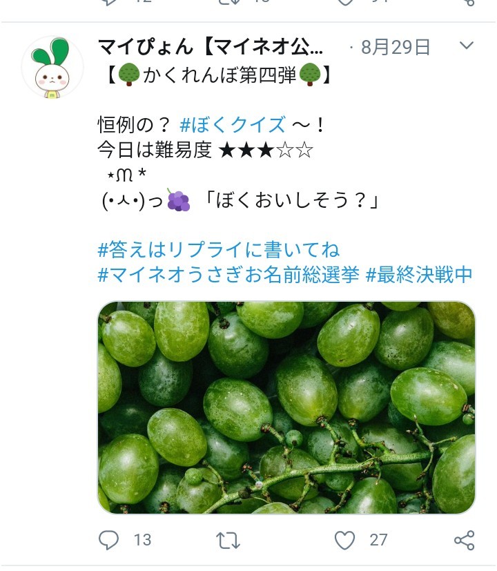
Task: Tap the #最終決戦中 hashtag
Action: 419,274
